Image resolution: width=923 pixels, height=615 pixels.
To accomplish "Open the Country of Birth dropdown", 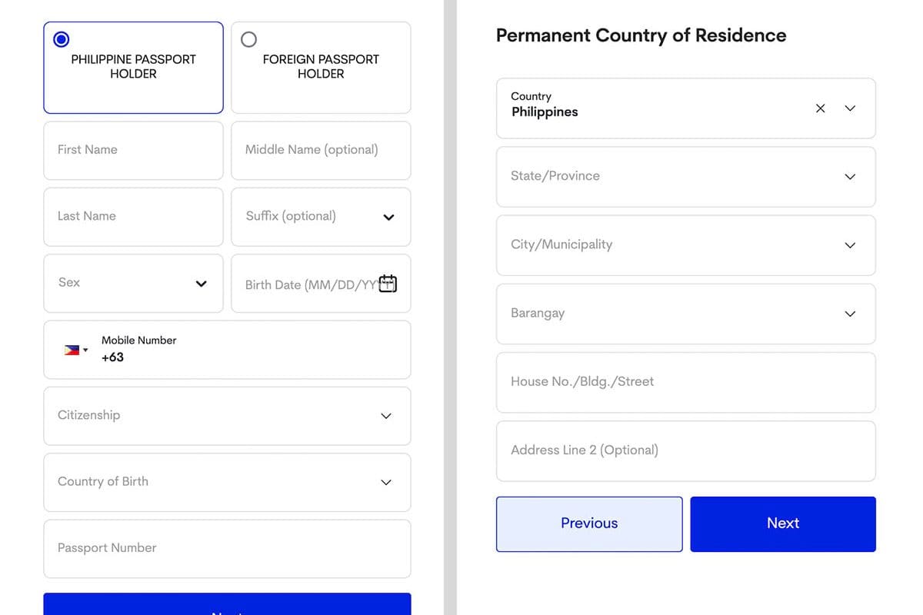I will point(386,482).
